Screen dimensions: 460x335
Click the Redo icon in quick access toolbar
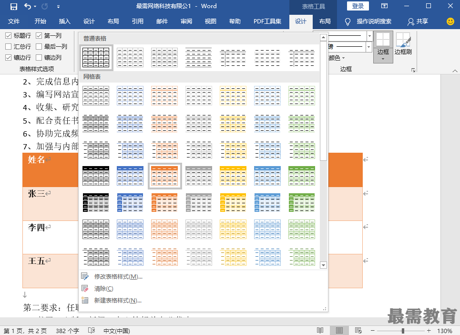click(45, 6)
